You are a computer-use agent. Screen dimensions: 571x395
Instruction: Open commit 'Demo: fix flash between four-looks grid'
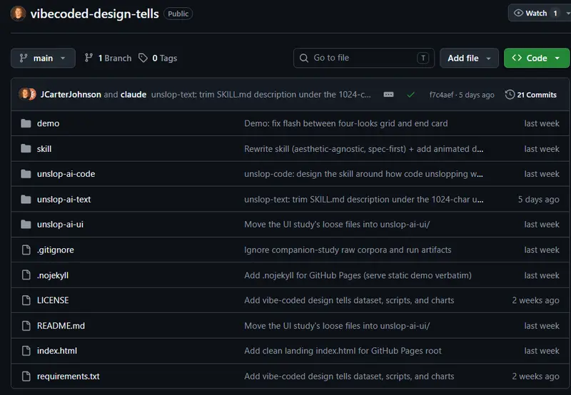click(x=346, y=123)
